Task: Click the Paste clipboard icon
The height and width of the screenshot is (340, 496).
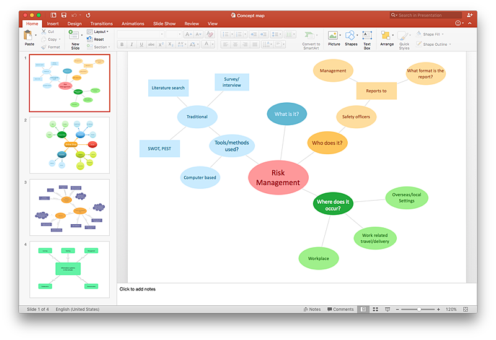Action: pos(28,35)
